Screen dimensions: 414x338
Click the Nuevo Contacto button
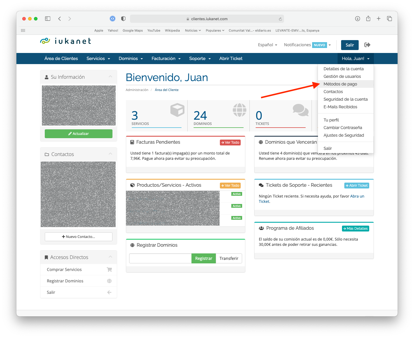[x=78, y=236]
